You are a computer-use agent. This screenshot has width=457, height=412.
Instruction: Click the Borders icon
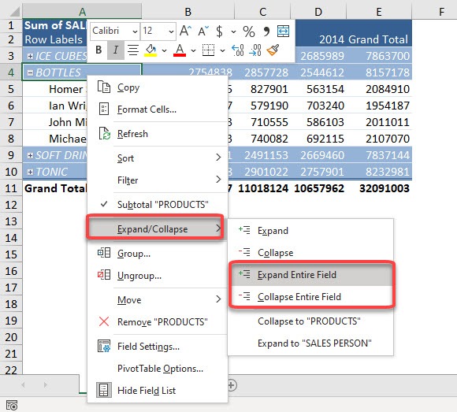pos(208,50)
